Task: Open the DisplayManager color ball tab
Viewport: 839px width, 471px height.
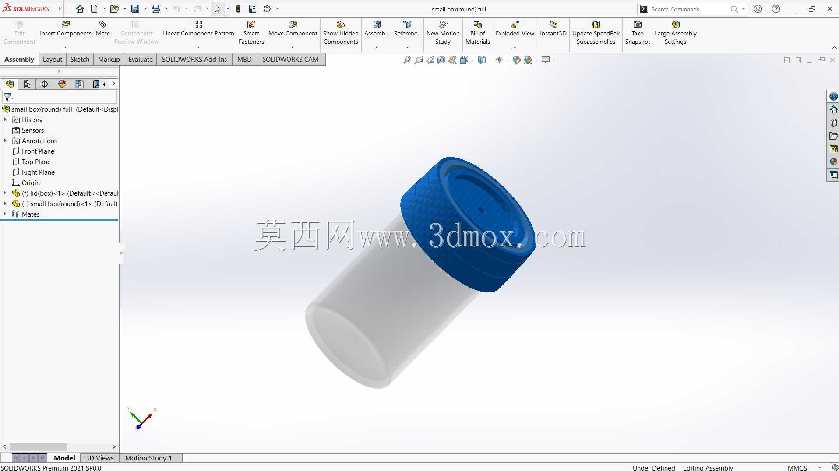Action: (x=62, y=84)
